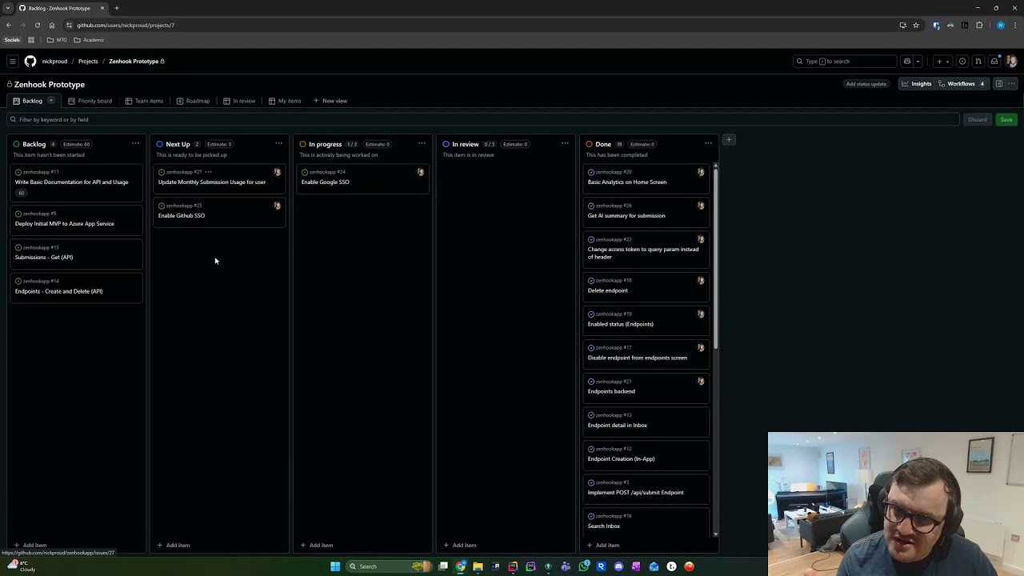
Task: Save the view changes
Action: click(x=1006, y=120)
